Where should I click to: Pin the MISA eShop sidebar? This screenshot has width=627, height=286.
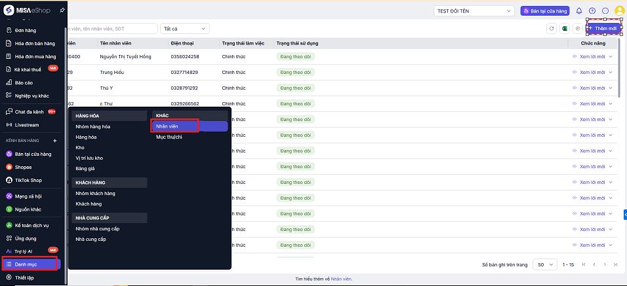[62, 10]
